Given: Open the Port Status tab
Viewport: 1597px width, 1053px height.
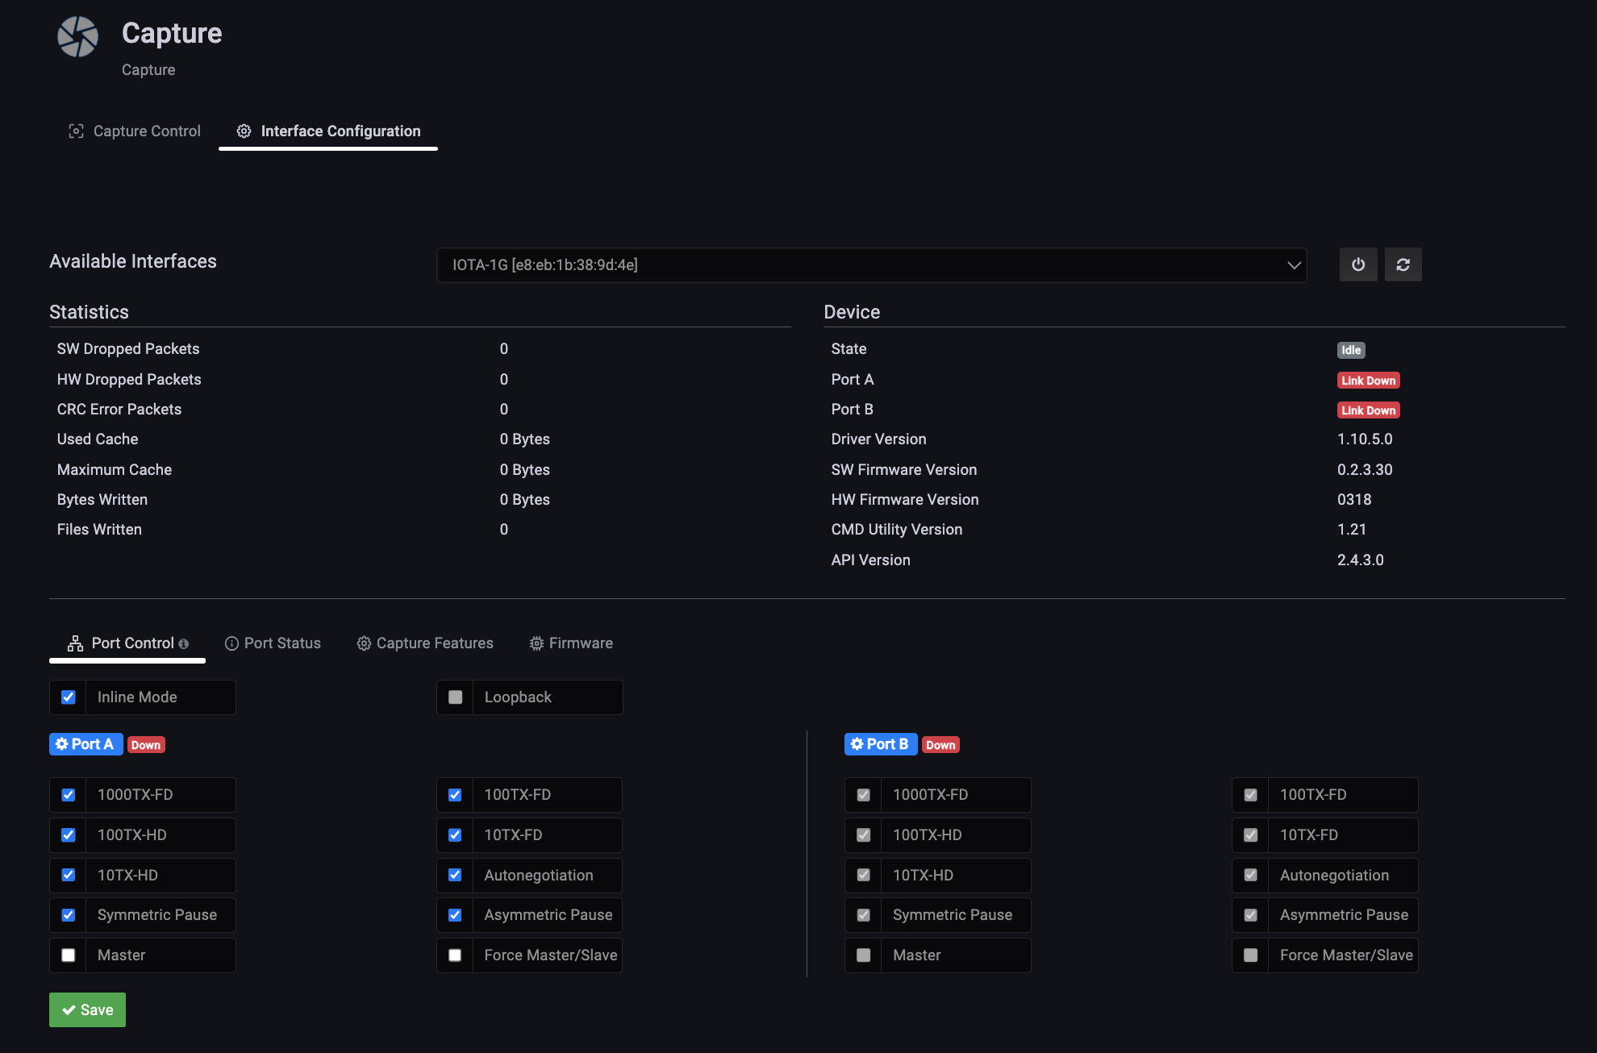Looking at the screenshot, I should [273, 643].
